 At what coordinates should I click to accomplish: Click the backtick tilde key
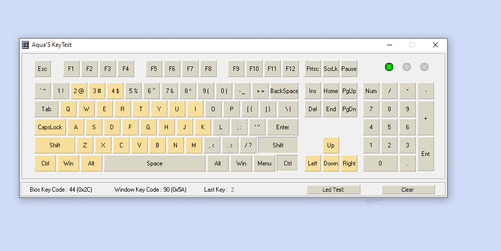pyautogui.click(x=42, y=91)
